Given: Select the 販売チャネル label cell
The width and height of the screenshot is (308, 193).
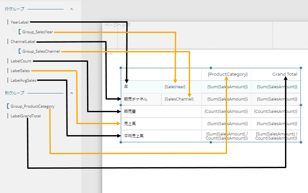Looking at the screenshot, I should 141,99.
